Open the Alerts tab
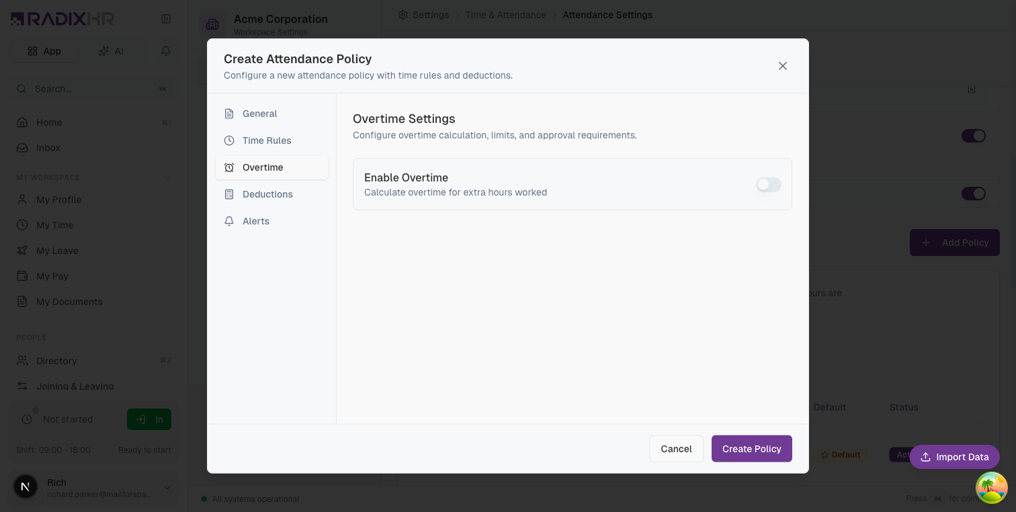 click(271, 221)
